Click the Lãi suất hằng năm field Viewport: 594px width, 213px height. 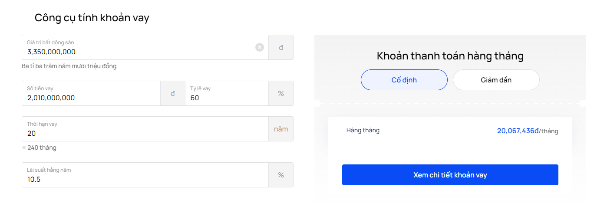click(145, 175)
